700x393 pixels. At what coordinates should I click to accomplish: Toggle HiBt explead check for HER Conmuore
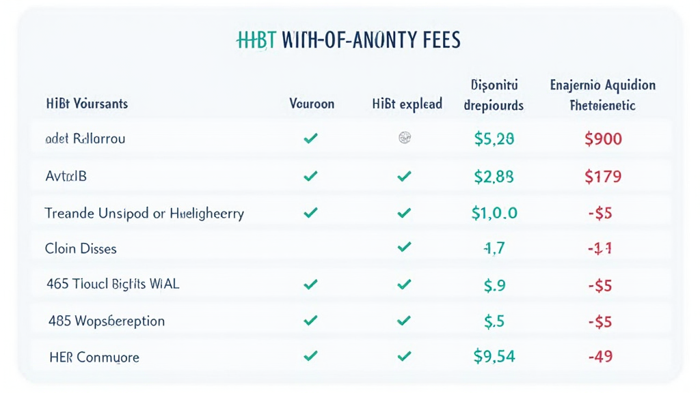coord(404,355)
